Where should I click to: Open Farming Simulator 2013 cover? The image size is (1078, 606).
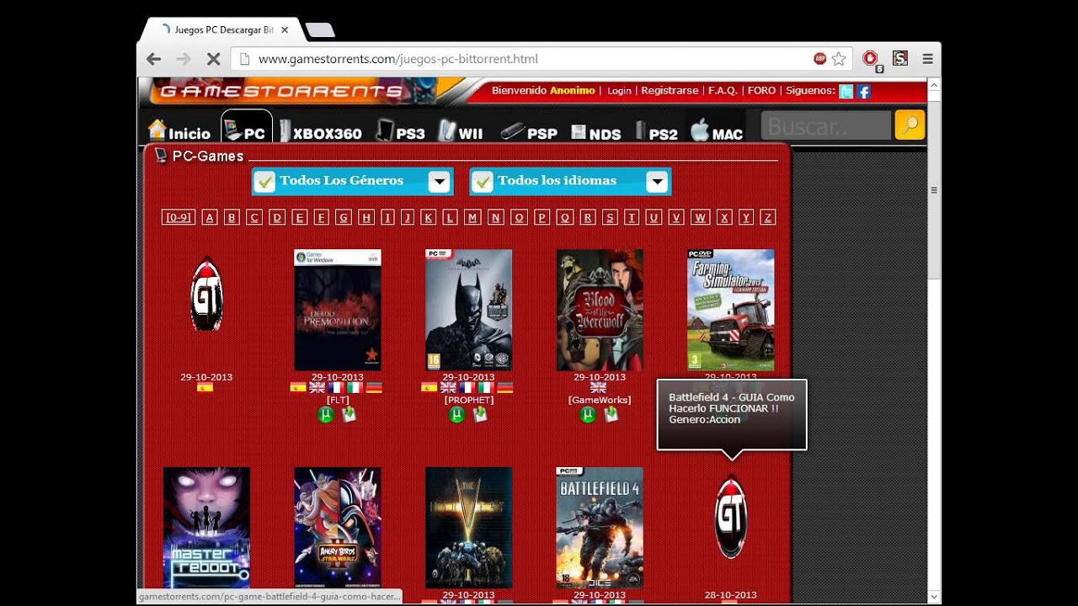(731, 310)
